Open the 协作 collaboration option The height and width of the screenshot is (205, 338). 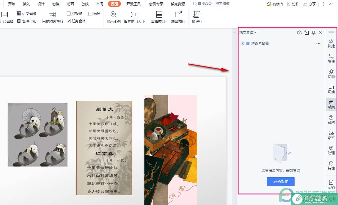[293, 4]
